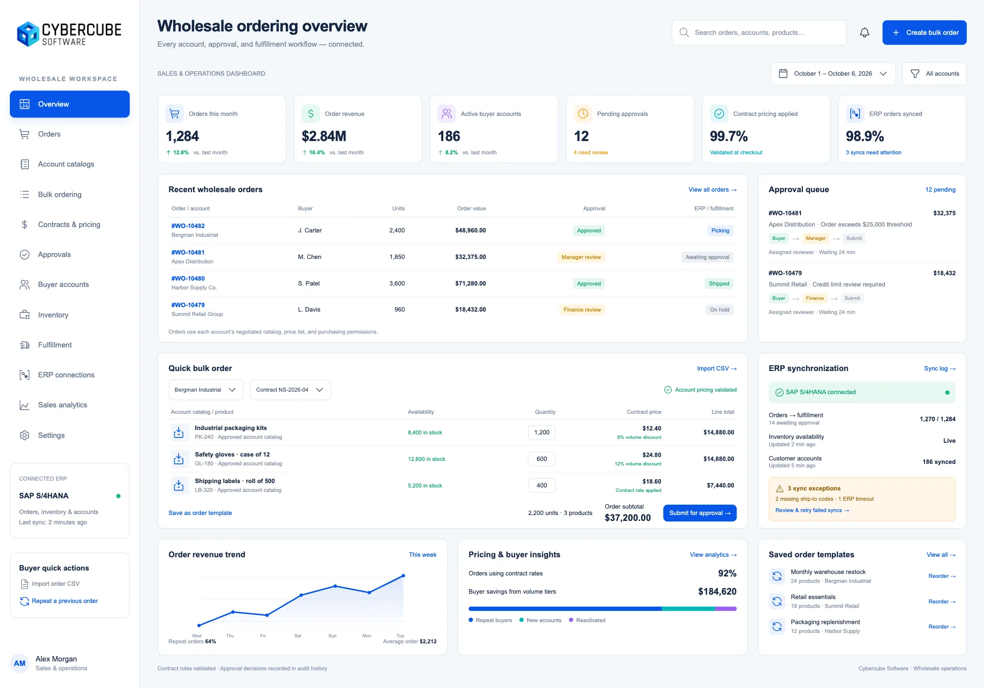Open Settings in sidebar
The height and width of the screenshot is (688, 984).
(70, 435)
